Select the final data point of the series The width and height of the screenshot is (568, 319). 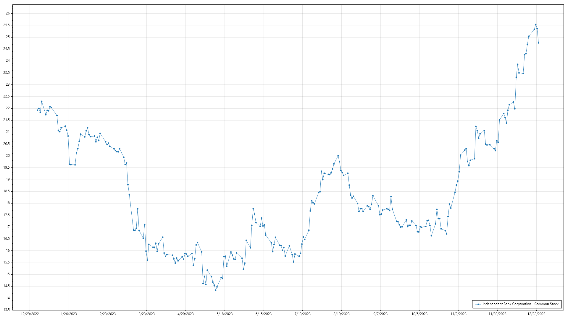(538, 43)
